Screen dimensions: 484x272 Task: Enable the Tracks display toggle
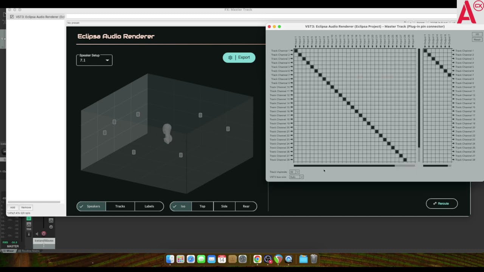[x=120, y=206]
